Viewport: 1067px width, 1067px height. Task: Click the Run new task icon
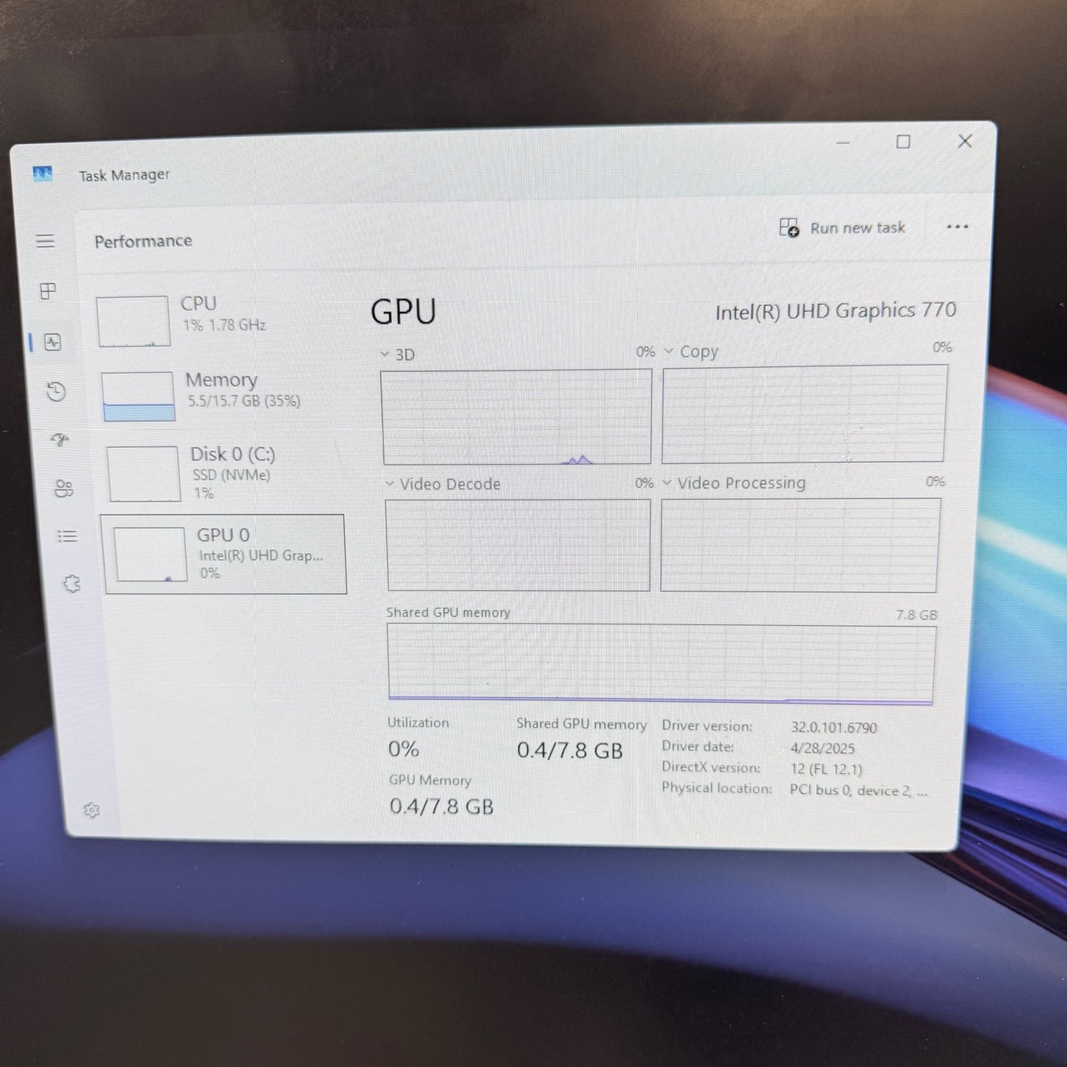[x=789, y=227]
